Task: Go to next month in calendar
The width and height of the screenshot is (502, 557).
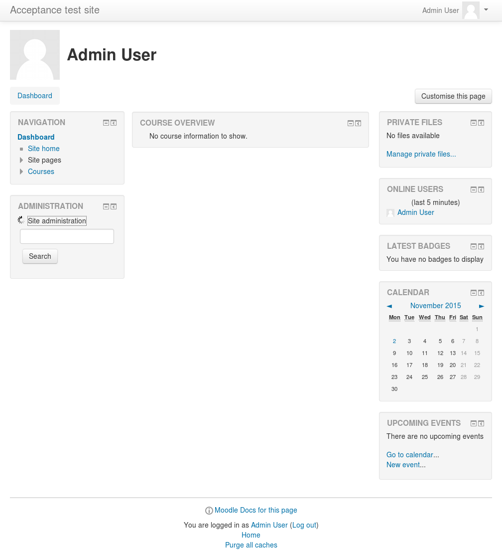Action: click(x=482, y=306)
